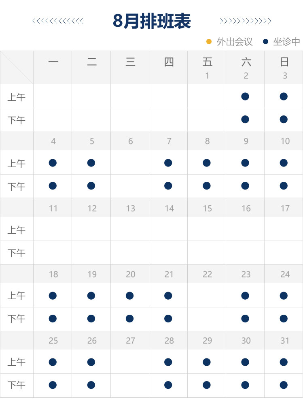This screenshot has height=405, width=303.
Task: Click the morning dot on Wednesday 20
Action: (129, 296)
